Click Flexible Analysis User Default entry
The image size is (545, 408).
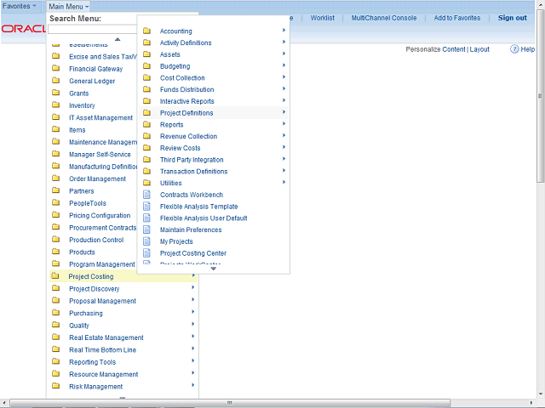coord(204,218)
